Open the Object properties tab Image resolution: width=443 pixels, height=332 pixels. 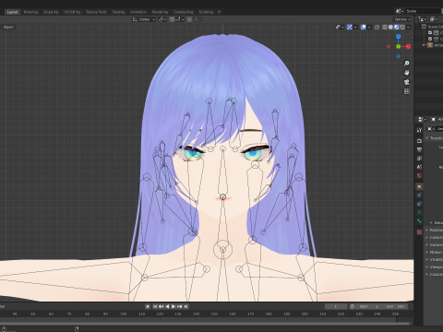tap(419, 186)
